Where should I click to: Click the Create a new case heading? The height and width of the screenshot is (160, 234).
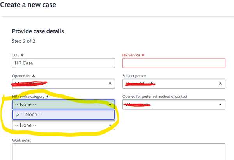click(x=28, y=5)
